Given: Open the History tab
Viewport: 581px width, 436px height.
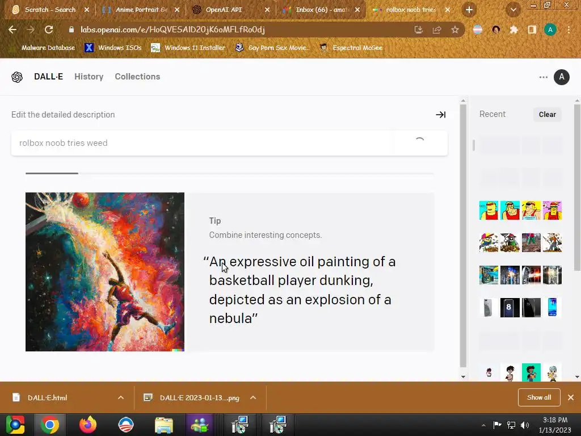Looking at the screenshot, I should click(x=89, y=77).
